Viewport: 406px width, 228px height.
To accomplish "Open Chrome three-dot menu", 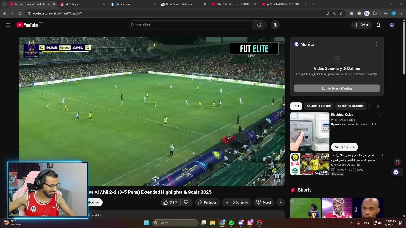I will point(401,13).
